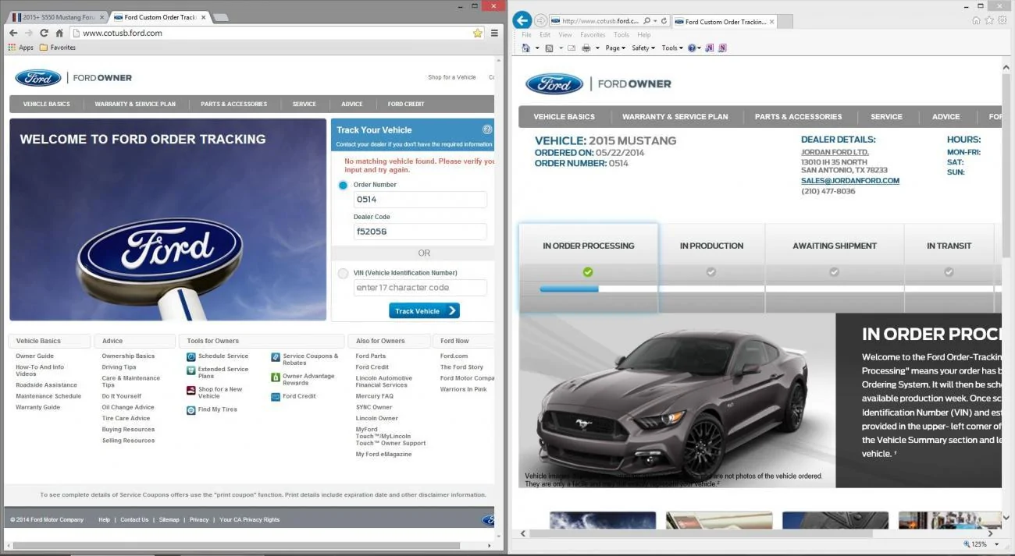Click the blue Back button in Internet Explorer
1015x556 pixels.
[522, 20]
